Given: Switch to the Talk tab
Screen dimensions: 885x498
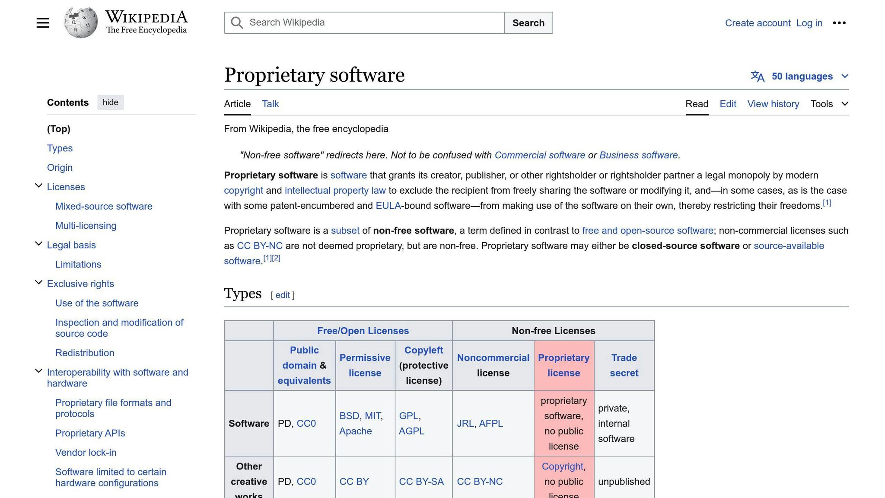Looking at the screenshot, I should (270, 104).
